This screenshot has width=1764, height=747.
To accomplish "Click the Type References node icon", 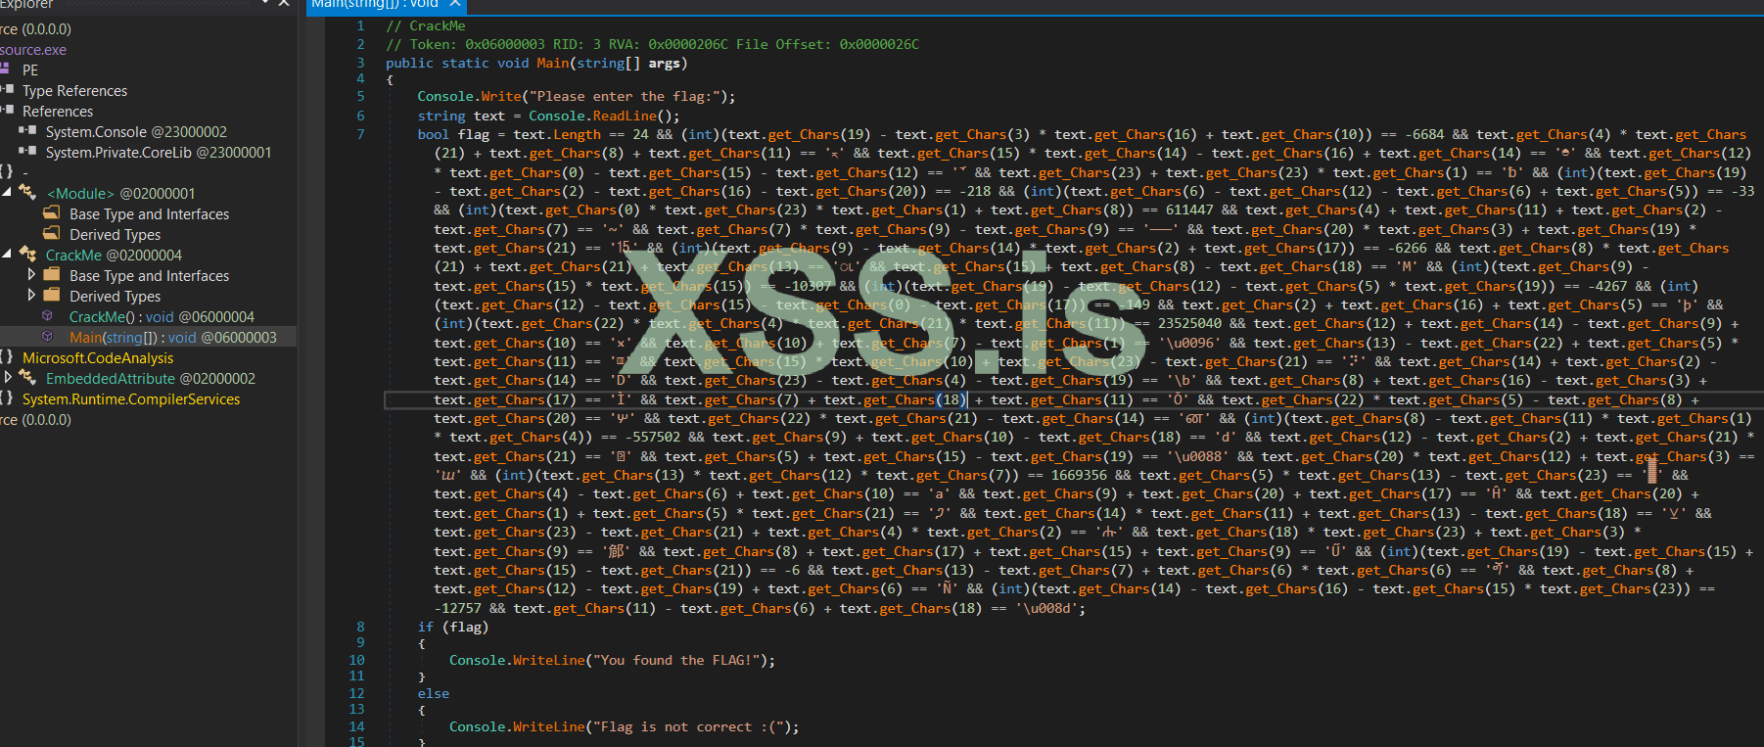I will (7, 90).
